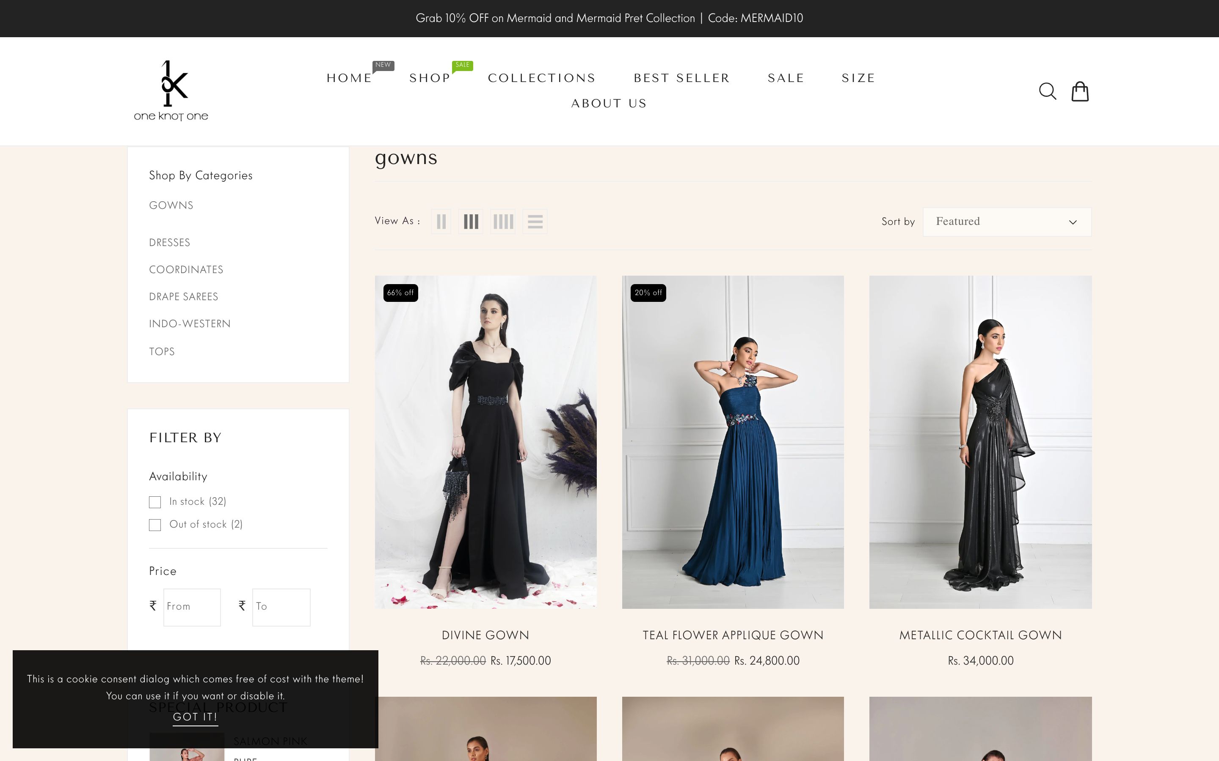Open the ABOUT US page

(609, 104)
